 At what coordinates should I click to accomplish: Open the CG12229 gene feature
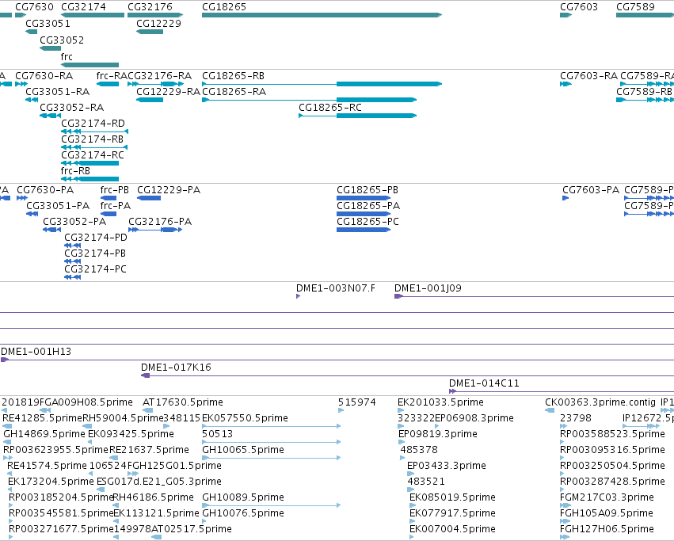tap(150, 32)
